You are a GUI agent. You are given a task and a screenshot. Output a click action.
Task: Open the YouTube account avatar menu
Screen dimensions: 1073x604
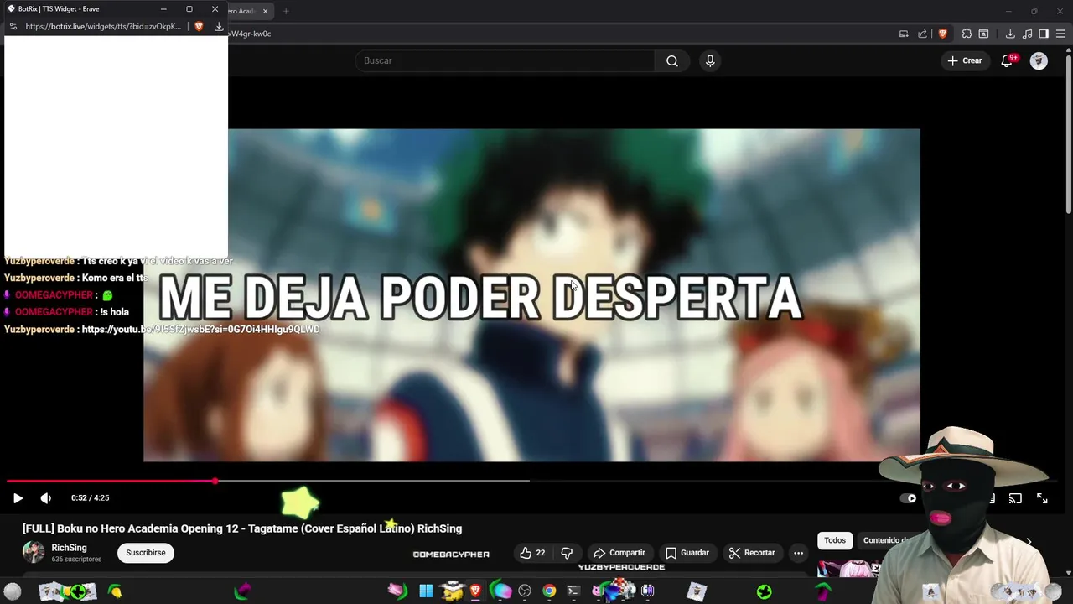1039,60
